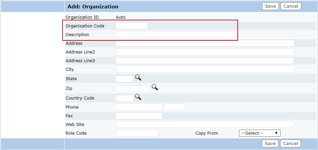Focus the Role Code input

click(x=137, y=133)
